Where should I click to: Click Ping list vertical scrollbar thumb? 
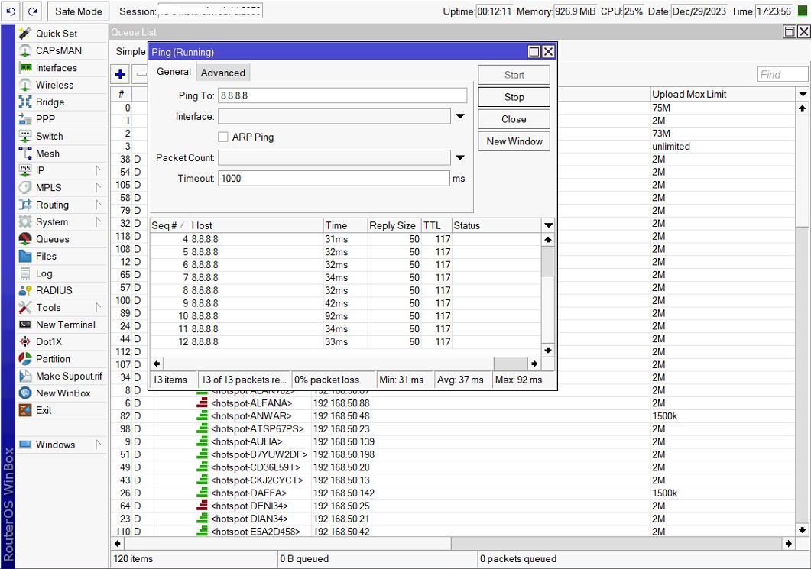[x=548, y=261]
